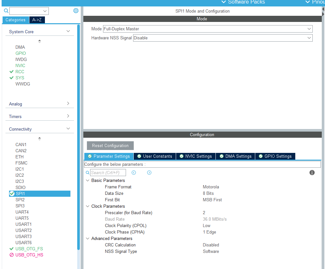Click the settings gear icon in the categories panel
Viewport: 325px width, 269px height.
pyautogui.click(x=76, y=11)
